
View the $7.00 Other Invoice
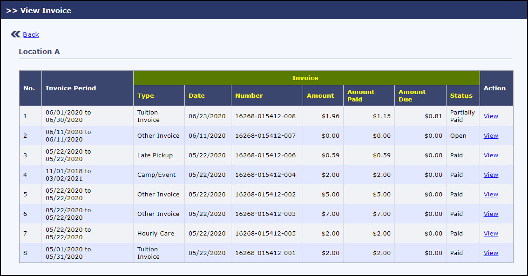pyautogui.click(x=490, y=214)
